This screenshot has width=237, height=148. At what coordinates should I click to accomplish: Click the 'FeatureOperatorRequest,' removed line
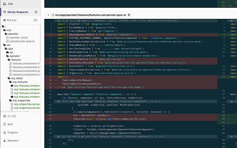pos(78,80)
